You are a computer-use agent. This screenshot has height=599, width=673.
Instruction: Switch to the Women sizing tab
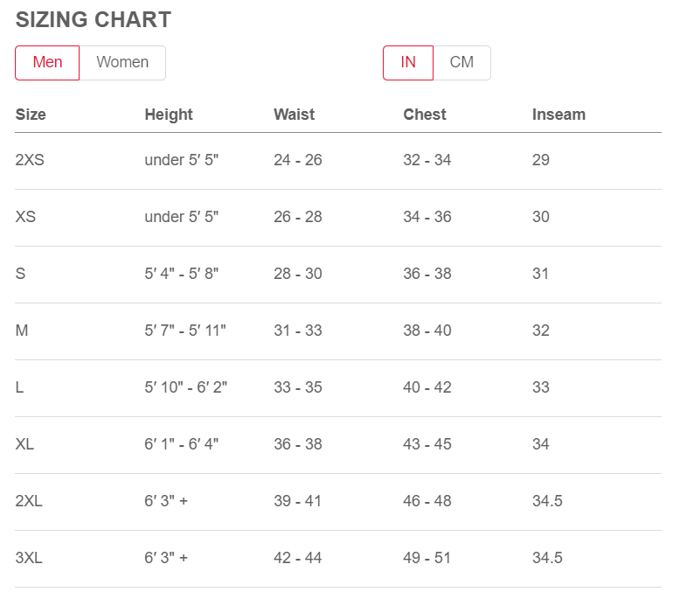pyautogui.click(x=122, y=63)
